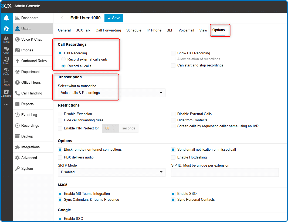Check Hide call forwarding rules

[60, 120]
